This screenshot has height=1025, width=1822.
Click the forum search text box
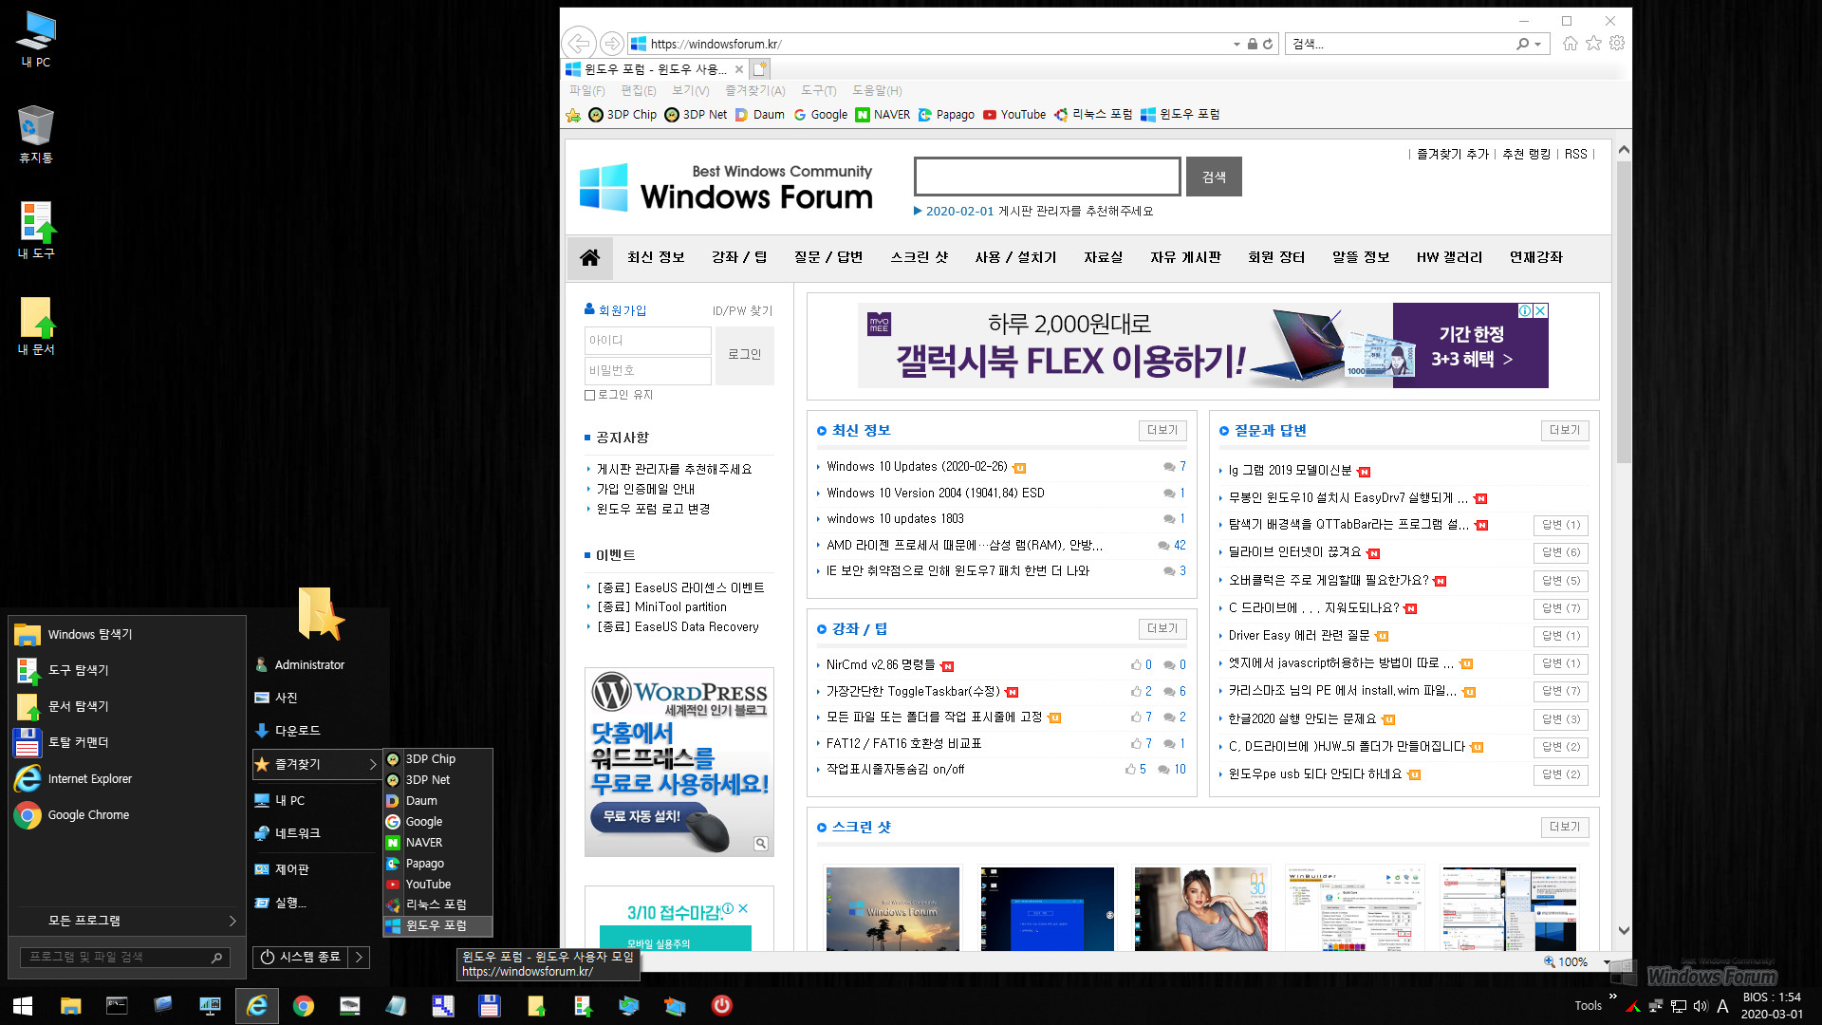pos(1047,177)
